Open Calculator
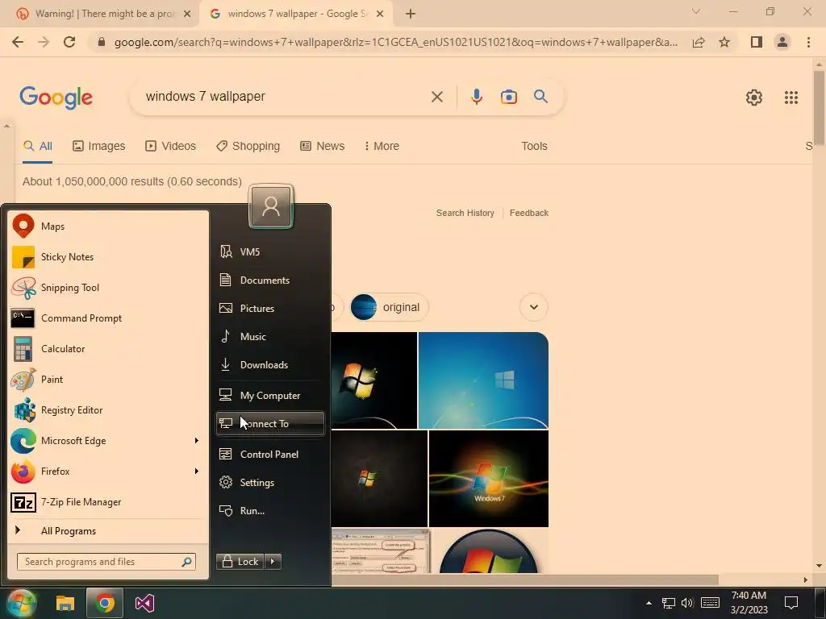 tap(108, 348)
